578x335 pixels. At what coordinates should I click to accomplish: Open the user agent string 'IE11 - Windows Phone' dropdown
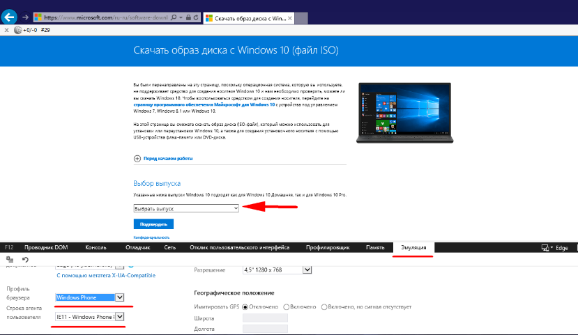(x=89, y=317)
